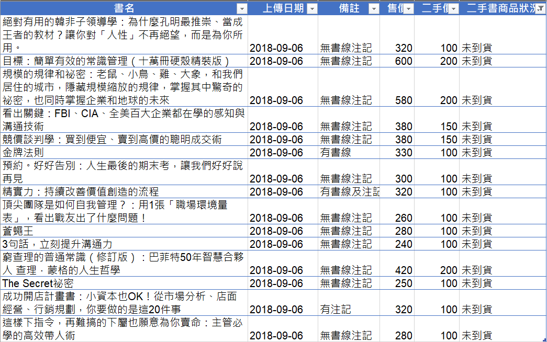Select the title cell 目標：簡單有效的常識管理
The height and width of the screenshot is (342, 547).
pos(124,61)
